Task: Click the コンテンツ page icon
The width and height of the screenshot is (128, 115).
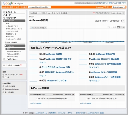Action: pos(4,21)
